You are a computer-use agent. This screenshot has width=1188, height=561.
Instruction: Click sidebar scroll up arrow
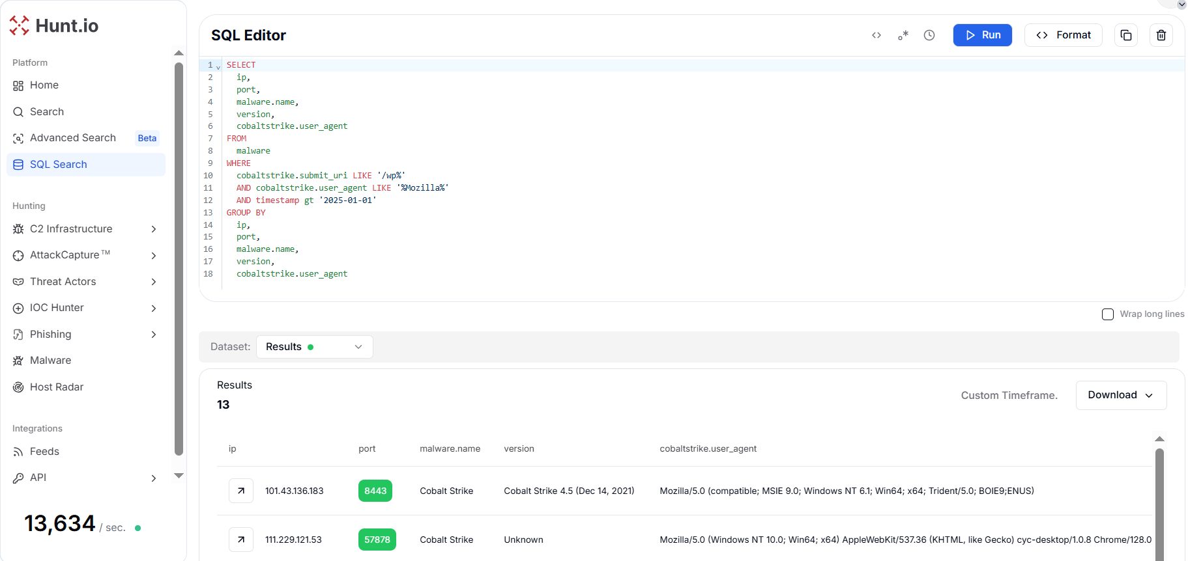(x=179, y=53)
